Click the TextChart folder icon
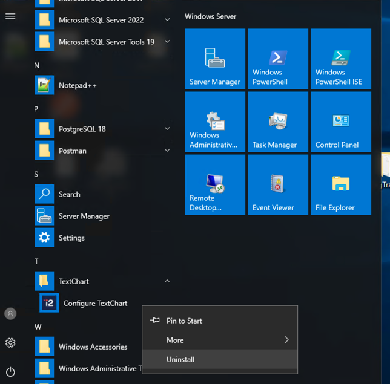Viewport: 390px width, 384px height. click(44, 281)
